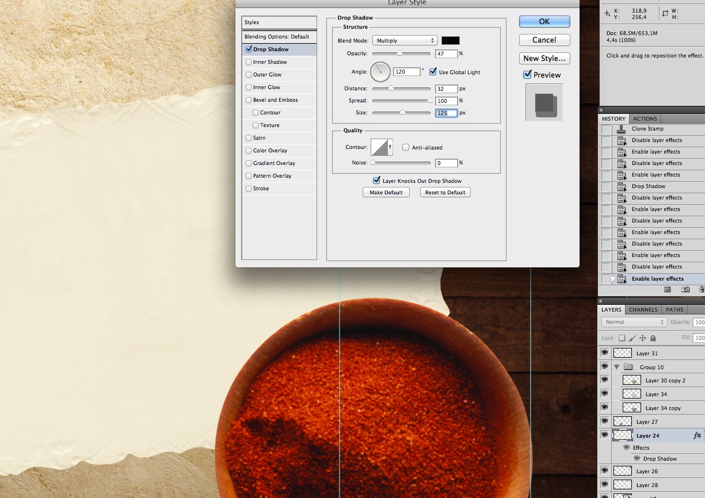The image size is (705, 498).
Task: Click the black shadow color swatch
Action: click(x=451, y=41)
